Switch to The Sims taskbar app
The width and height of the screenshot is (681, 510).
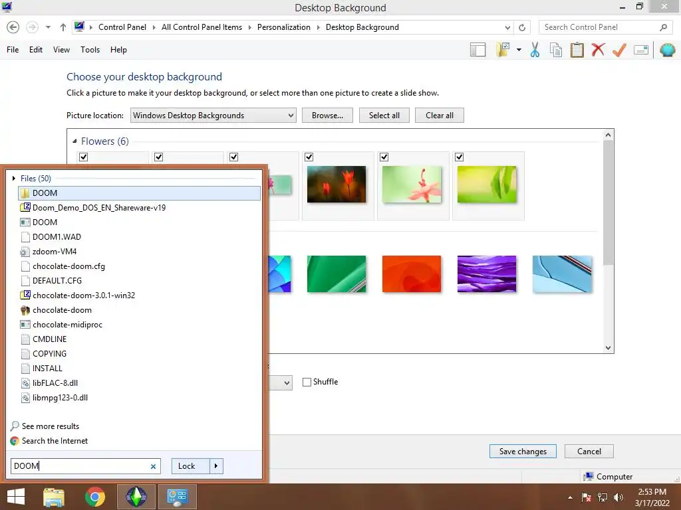[136, 497]
